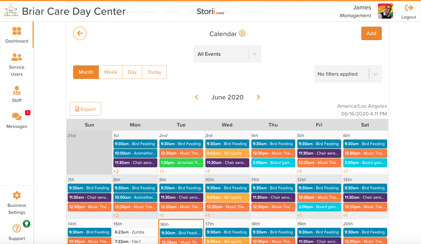Switch to the Week view
The width and height of the screenshot is (421, 244).
pyautogui.click(x=110, y=72)
